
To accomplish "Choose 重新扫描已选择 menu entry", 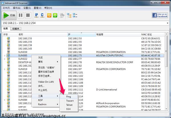I will 46,72.
